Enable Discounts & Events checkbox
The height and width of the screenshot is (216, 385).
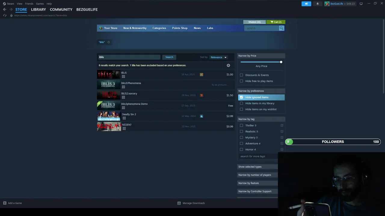[241, 75]
